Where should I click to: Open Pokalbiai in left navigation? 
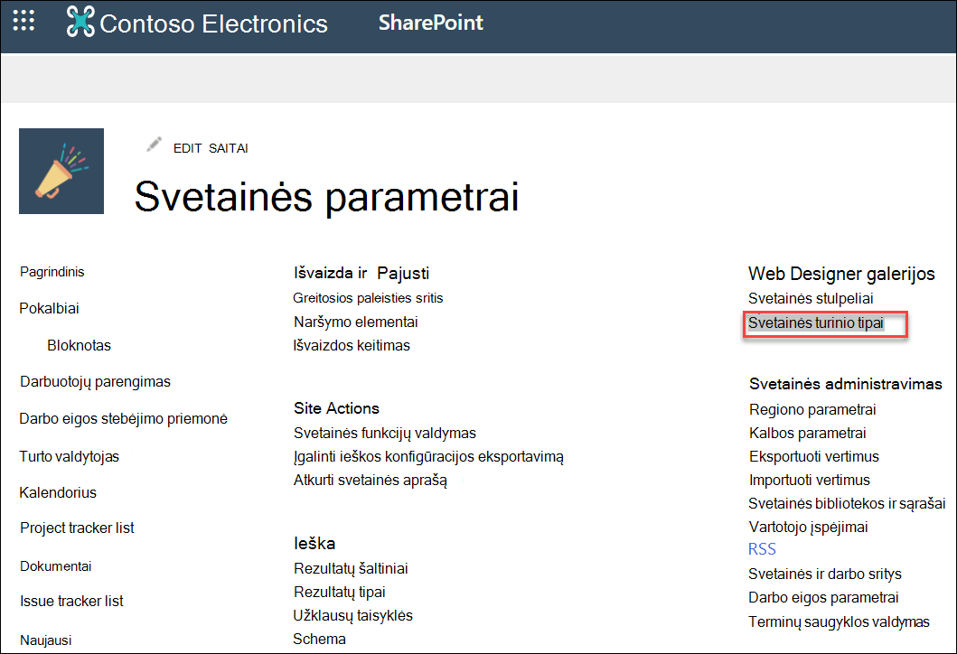49,308
